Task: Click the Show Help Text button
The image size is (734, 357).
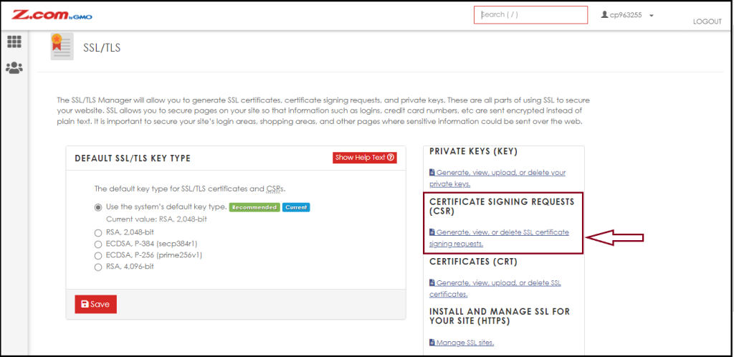Action: pos(365,158)
